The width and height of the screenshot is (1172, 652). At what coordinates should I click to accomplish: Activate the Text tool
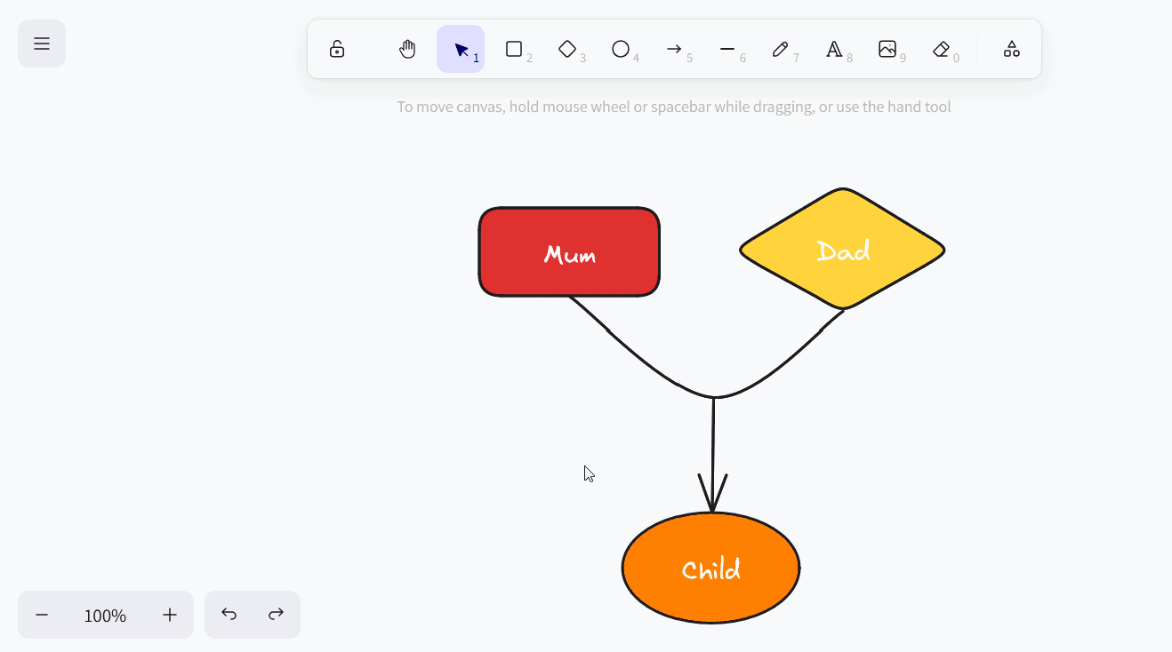pos(834,49)
